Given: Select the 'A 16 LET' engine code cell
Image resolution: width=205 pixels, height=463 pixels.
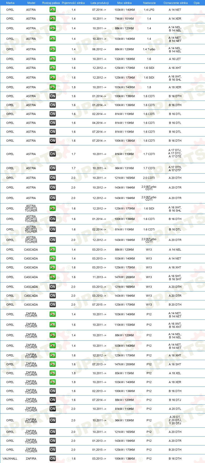Looking at the screenshot, I should tap(175, 59).
